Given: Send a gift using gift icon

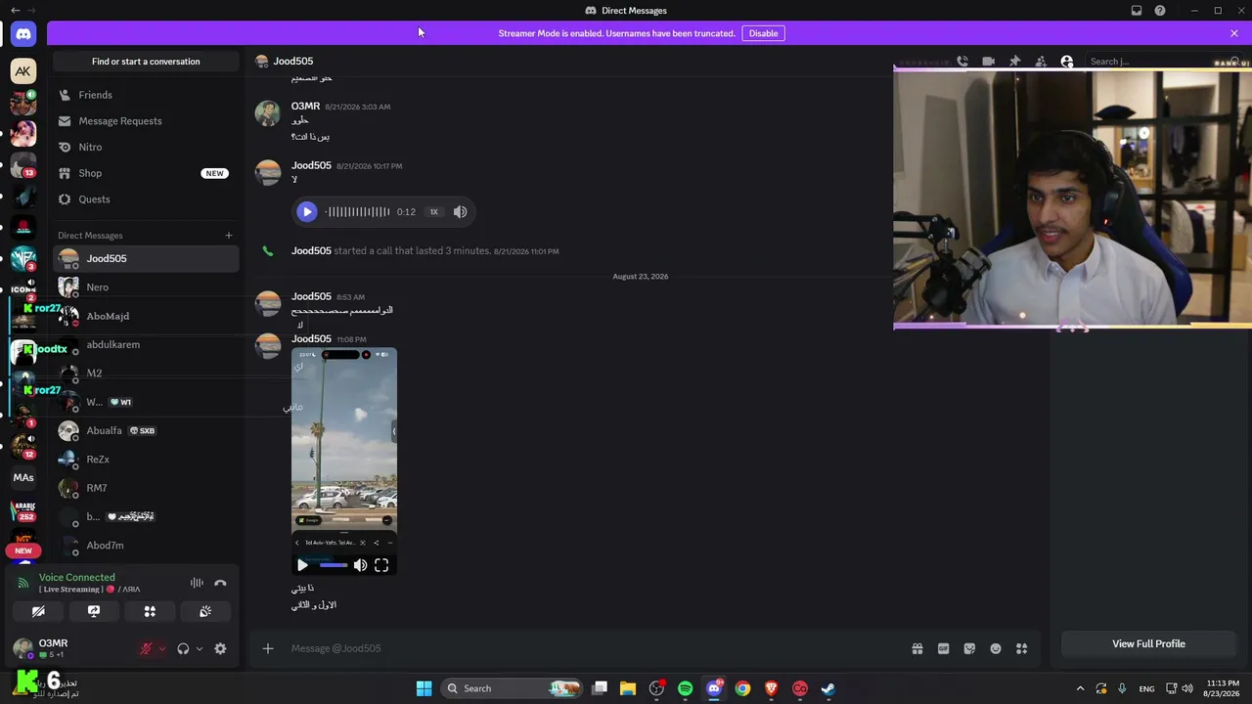Looking at the screenshot, I should (x=917, y=648).
